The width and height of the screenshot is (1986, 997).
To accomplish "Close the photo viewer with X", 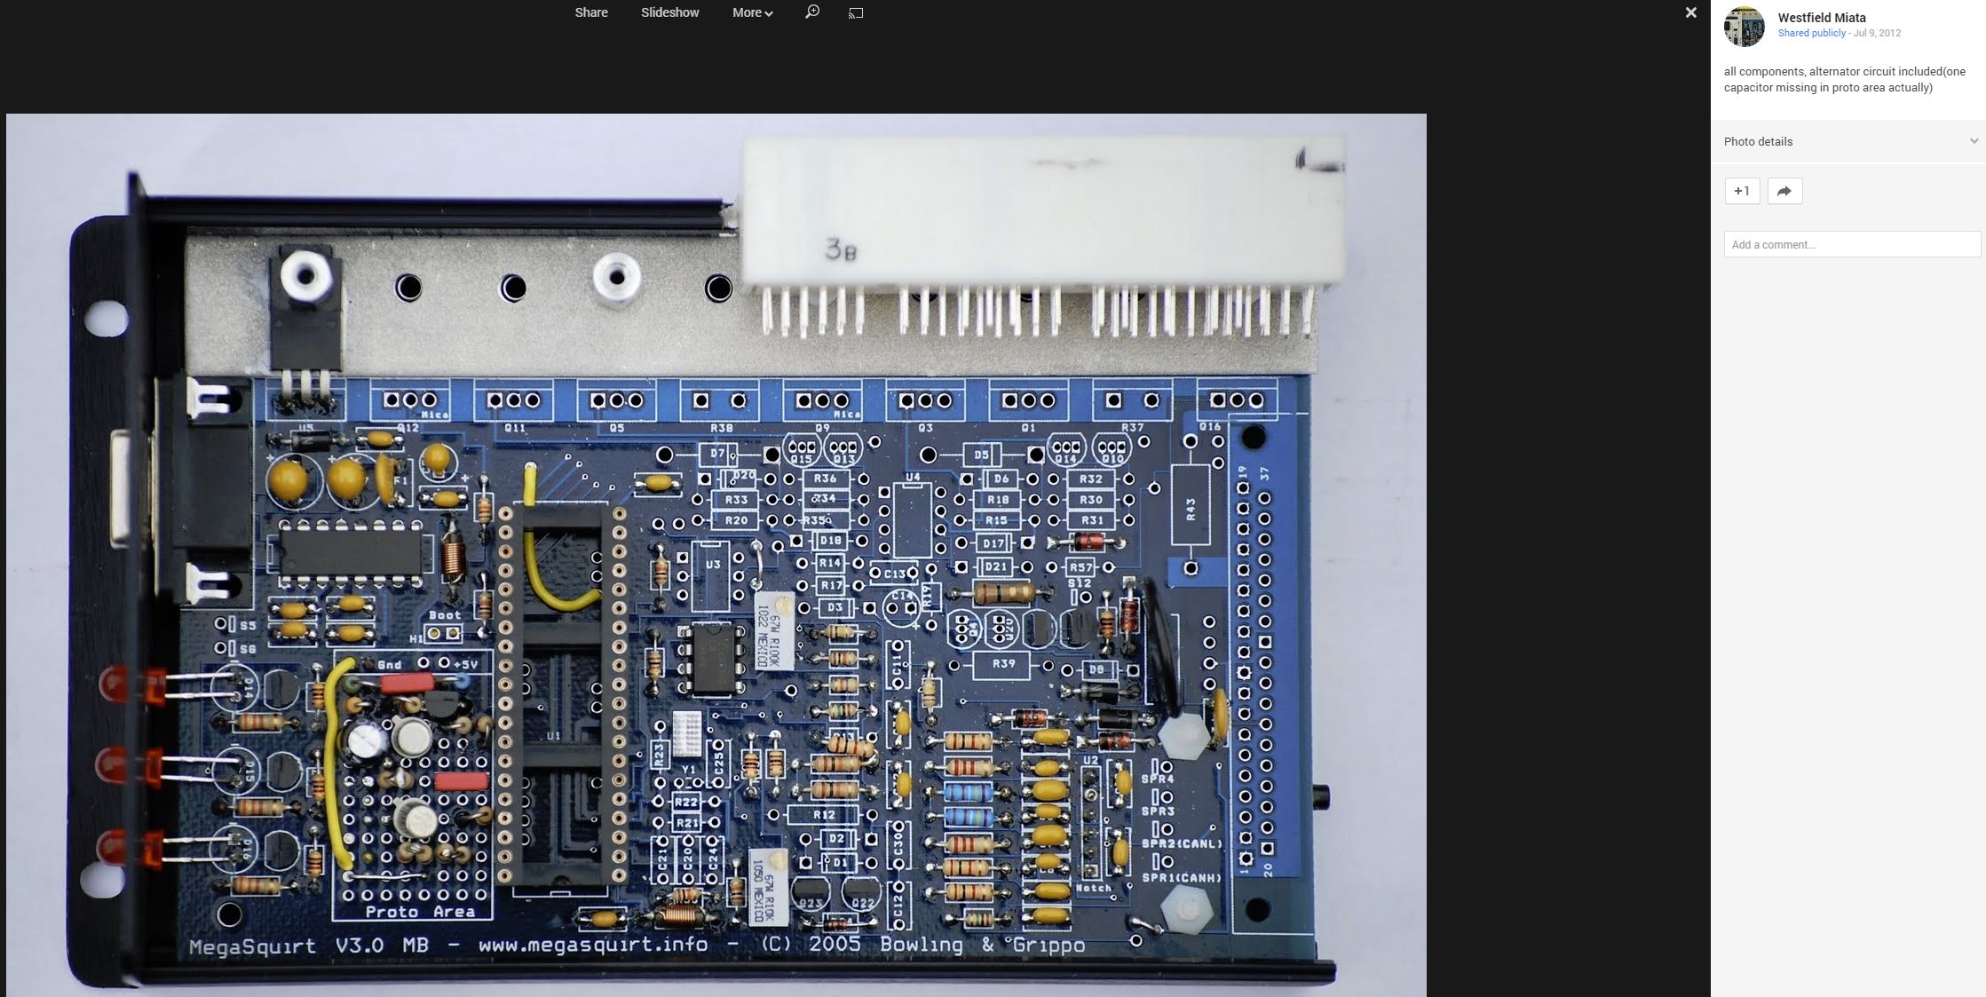I will (x=1690, y=12).
